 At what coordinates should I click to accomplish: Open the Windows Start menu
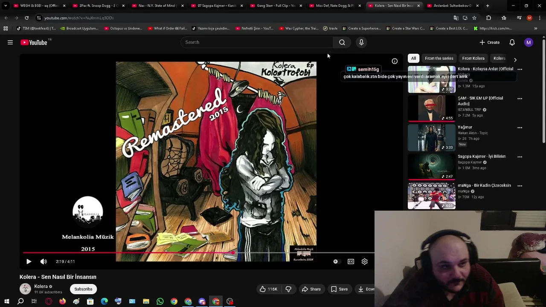[x=6, y=301]
